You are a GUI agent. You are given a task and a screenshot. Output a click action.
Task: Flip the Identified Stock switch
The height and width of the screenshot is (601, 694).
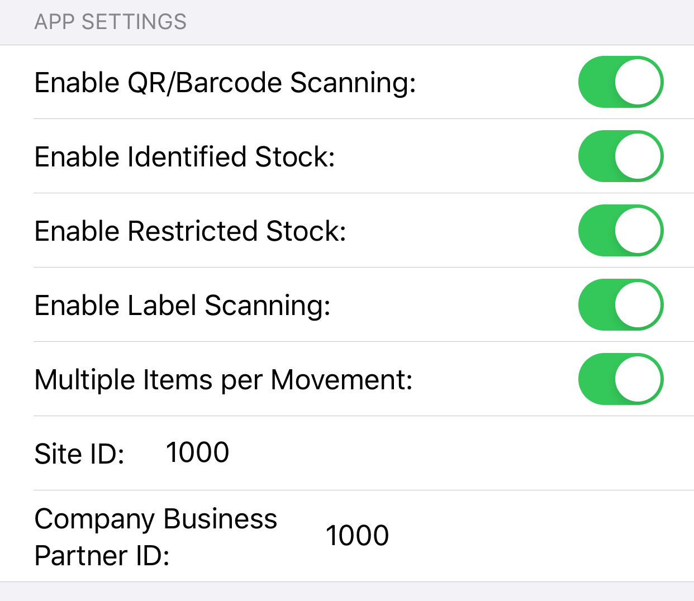click(x=620, y=157)
